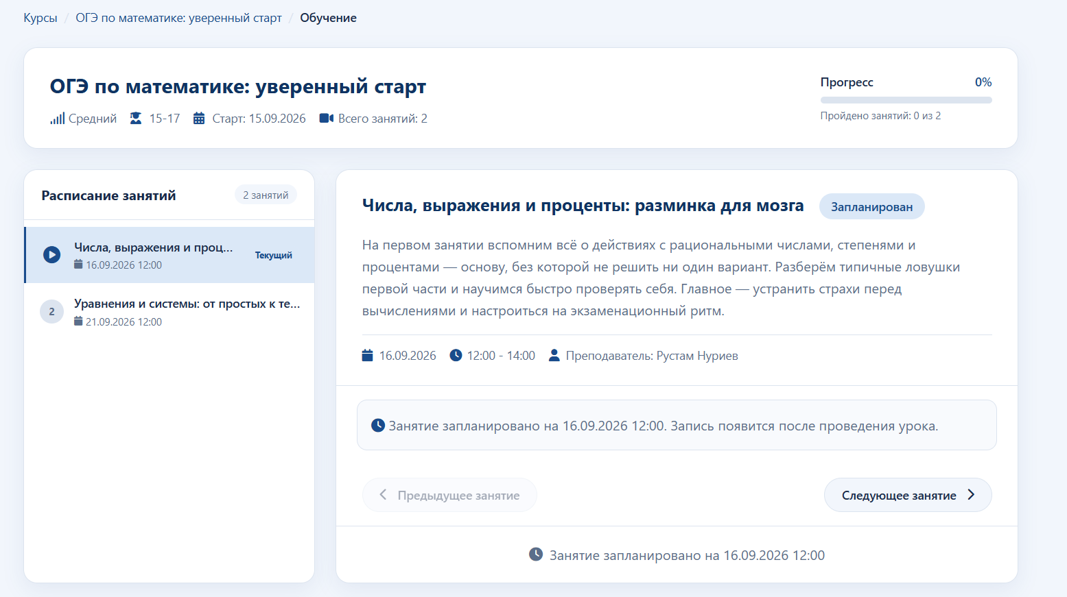The height and width of the screenshot is (597, 1067).
Task: Click the 12:00 - 14:00 time text
Action: click(501, 356)
